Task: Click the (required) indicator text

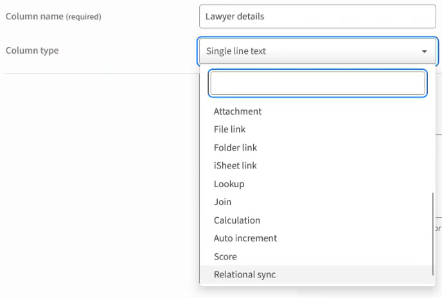Action: (x=84, y=17)
